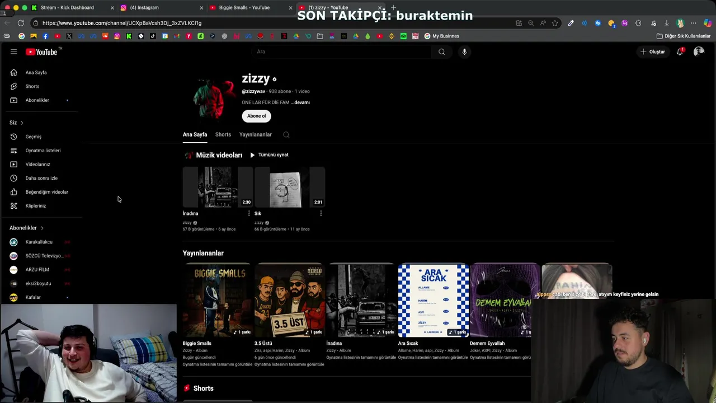Open the Ara Sıcak album cover
Viewport: 716px width, 403px height.
[434, 300]
